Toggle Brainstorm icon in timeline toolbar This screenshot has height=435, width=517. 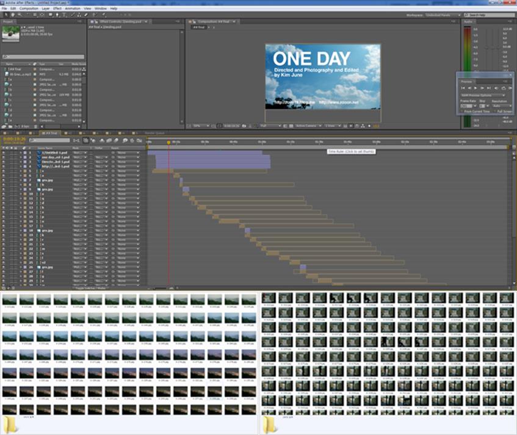pos(125,141)
